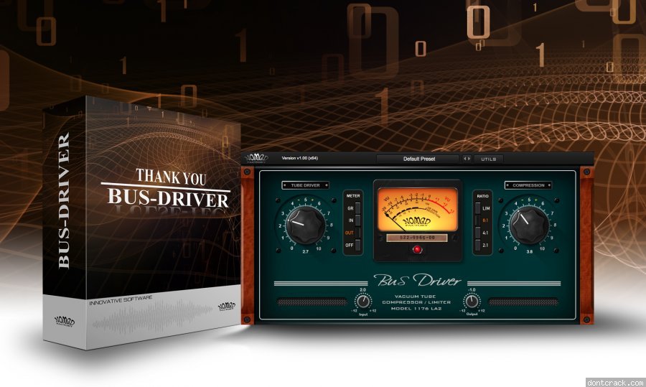Click the small Output gain knob
646x387 pixels.
[472, 302]
